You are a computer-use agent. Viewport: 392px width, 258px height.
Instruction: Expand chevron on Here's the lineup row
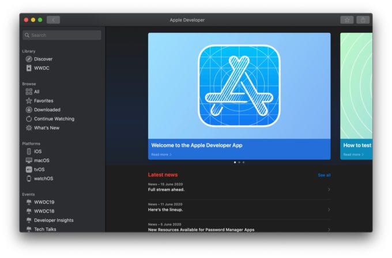(x=329, y=210)
